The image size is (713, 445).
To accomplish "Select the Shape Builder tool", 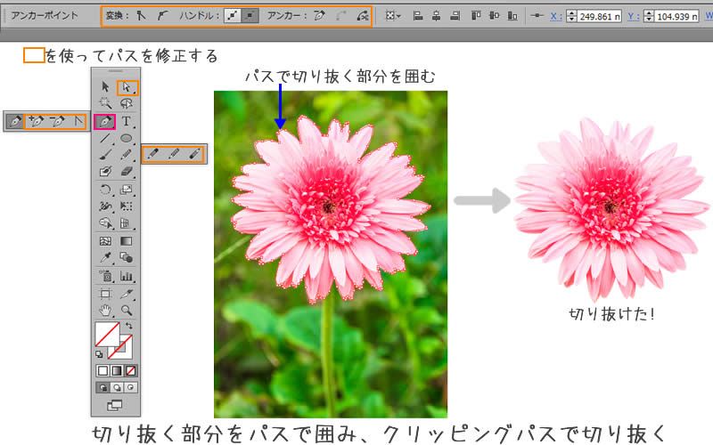I will point(105,223).
